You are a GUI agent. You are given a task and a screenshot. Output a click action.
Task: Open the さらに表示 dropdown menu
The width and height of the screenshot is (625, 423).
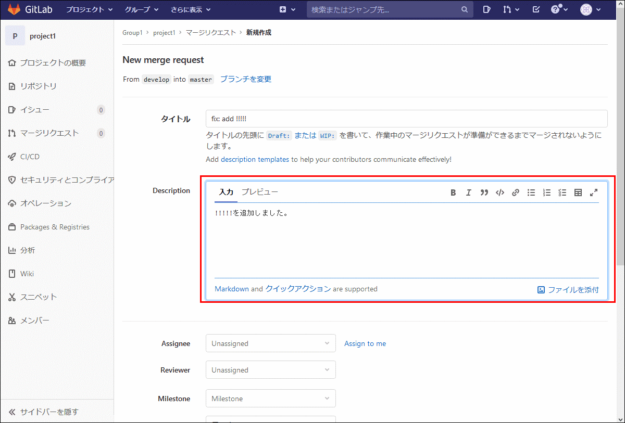(191, 9)
